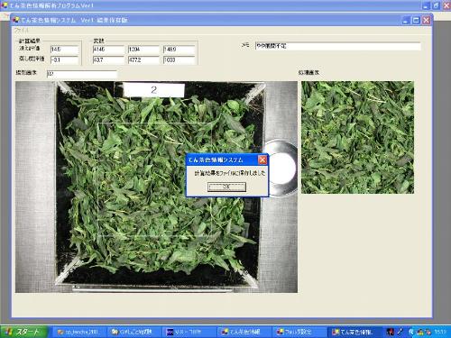Close the tea color system inner window

point(426,20)
